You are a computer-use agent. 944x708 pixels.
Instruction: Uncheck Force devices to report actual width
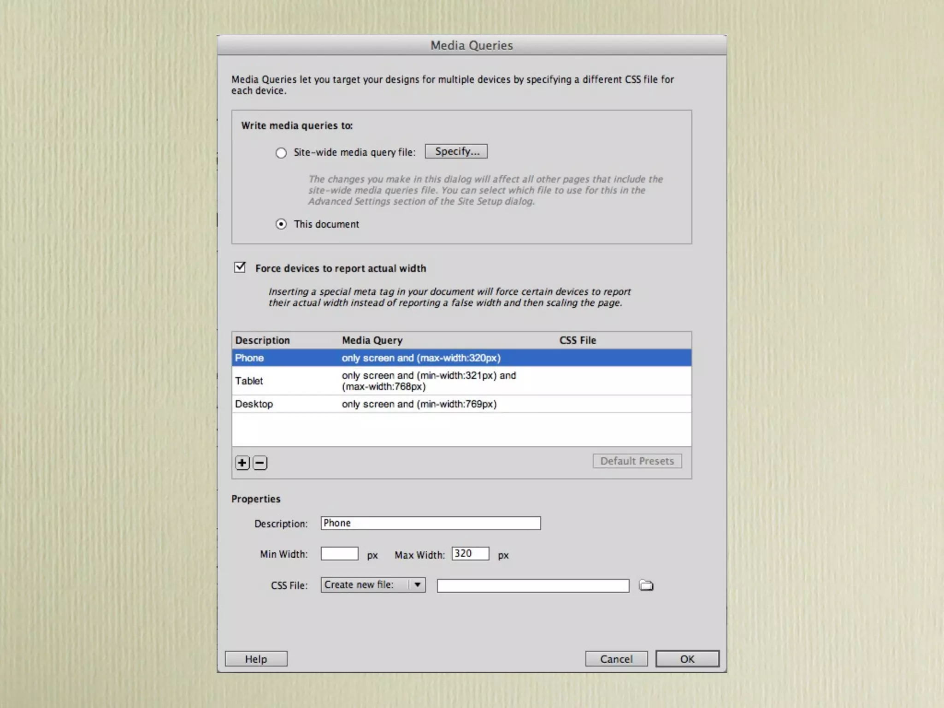(240, 268)
